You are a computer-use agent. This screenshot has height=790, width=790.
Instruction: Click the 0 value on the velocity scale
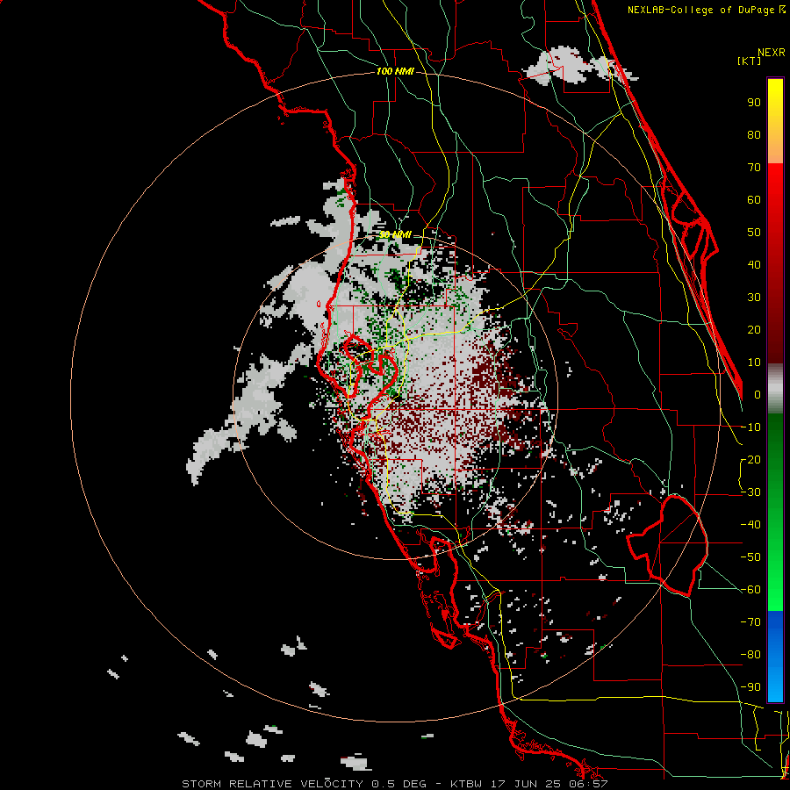[x=757, y=395]
